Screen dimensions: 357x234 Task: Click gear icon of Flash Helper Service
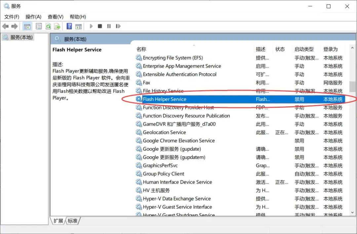tap(139, 99)
